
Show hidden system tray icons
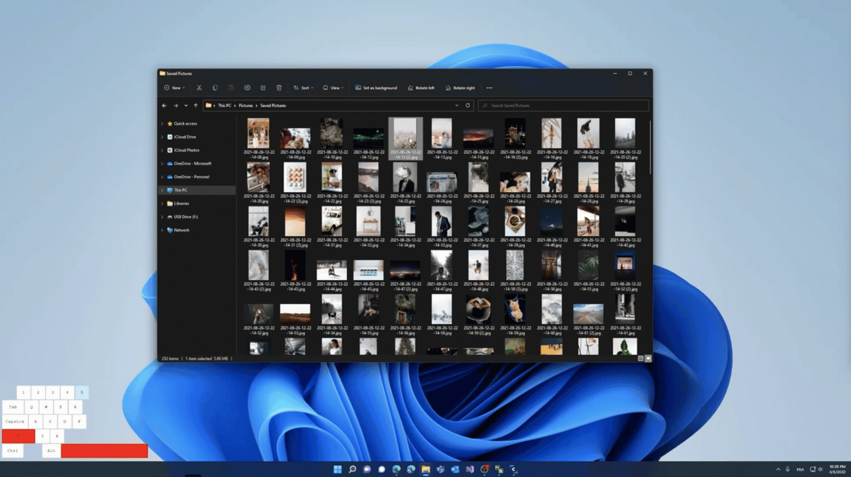(x=778, y=469)
